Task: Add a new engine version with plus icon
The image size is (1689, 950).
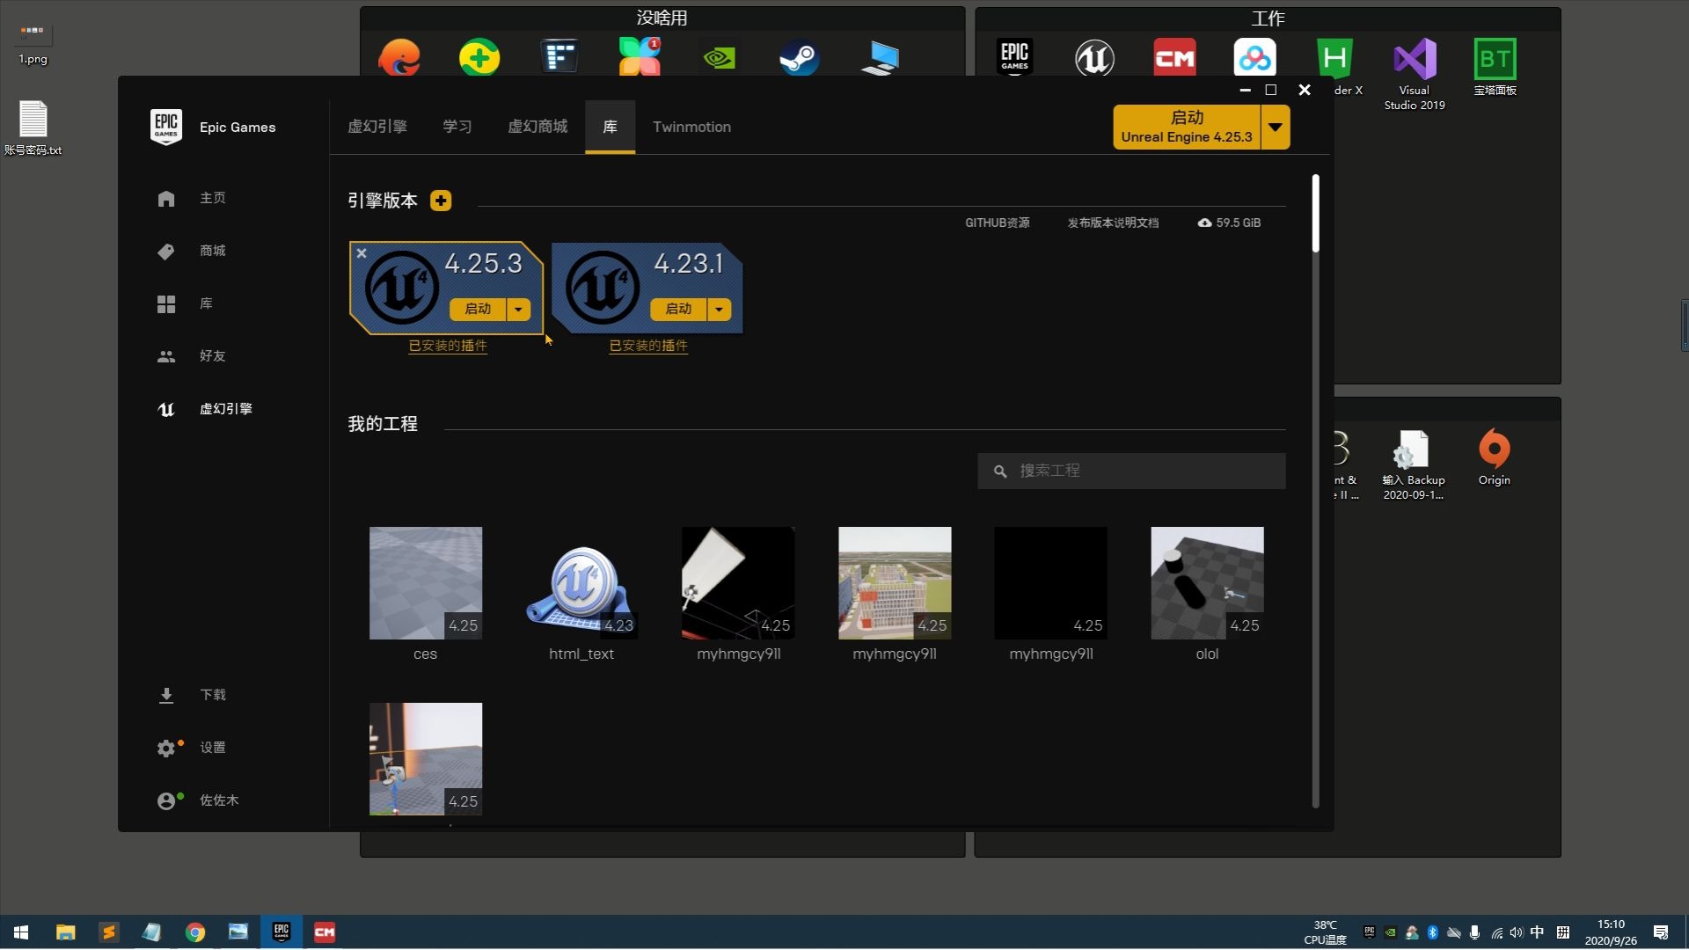Action: click(441, 201)
